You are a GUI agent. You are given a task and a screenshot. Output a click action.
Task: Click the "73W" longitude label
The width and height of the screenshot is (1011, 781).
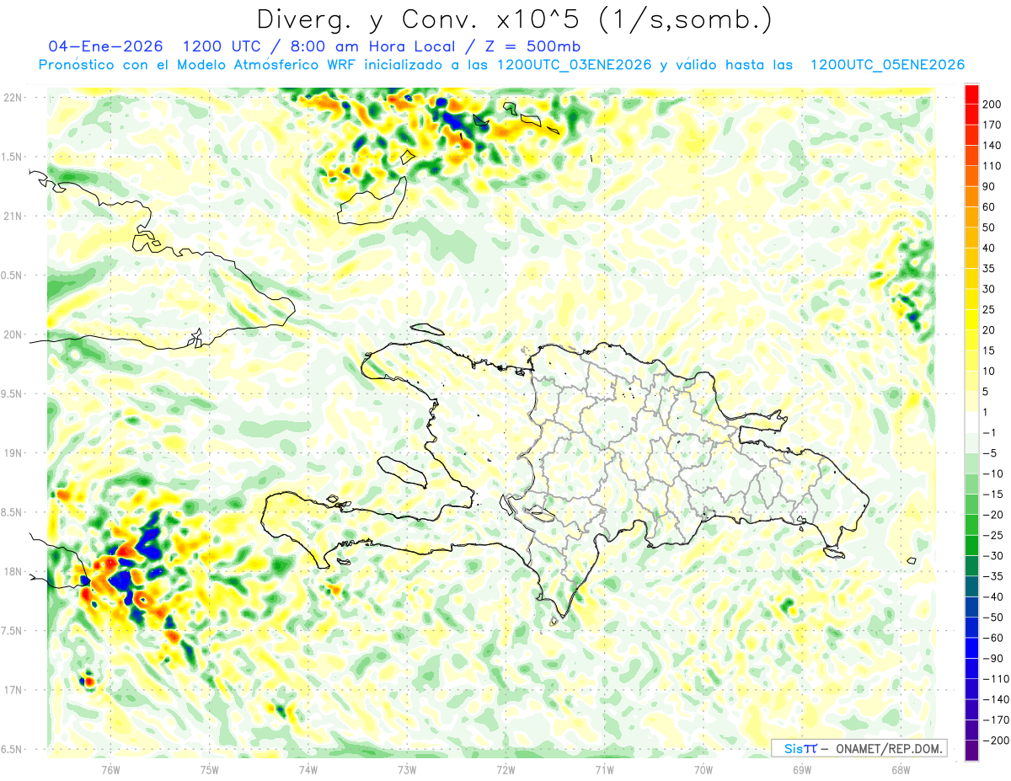point(407,769)
